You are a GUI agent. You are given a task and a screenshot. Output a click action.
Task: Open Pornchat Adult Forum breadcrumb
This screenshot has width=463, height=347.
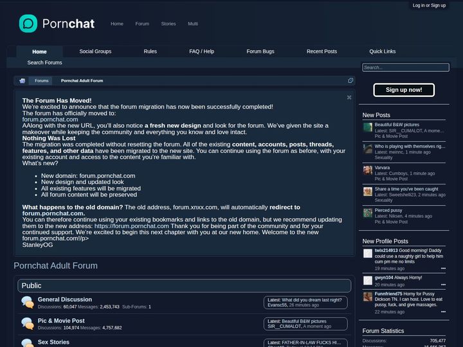[82, 80]
